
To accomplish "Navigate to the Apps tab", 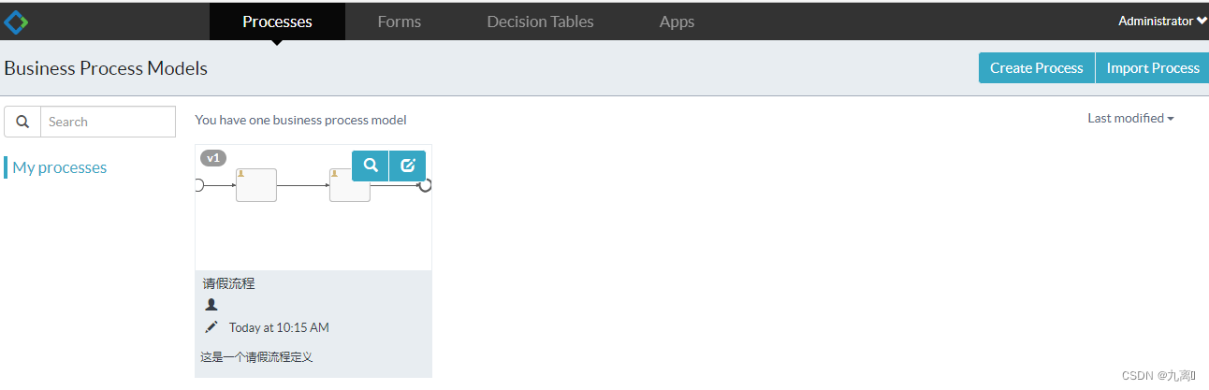I will click(x=677, y=22).
